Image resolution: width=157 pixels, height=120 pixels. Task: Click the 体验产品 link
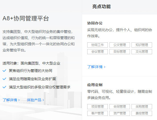[x=35, y=100]
